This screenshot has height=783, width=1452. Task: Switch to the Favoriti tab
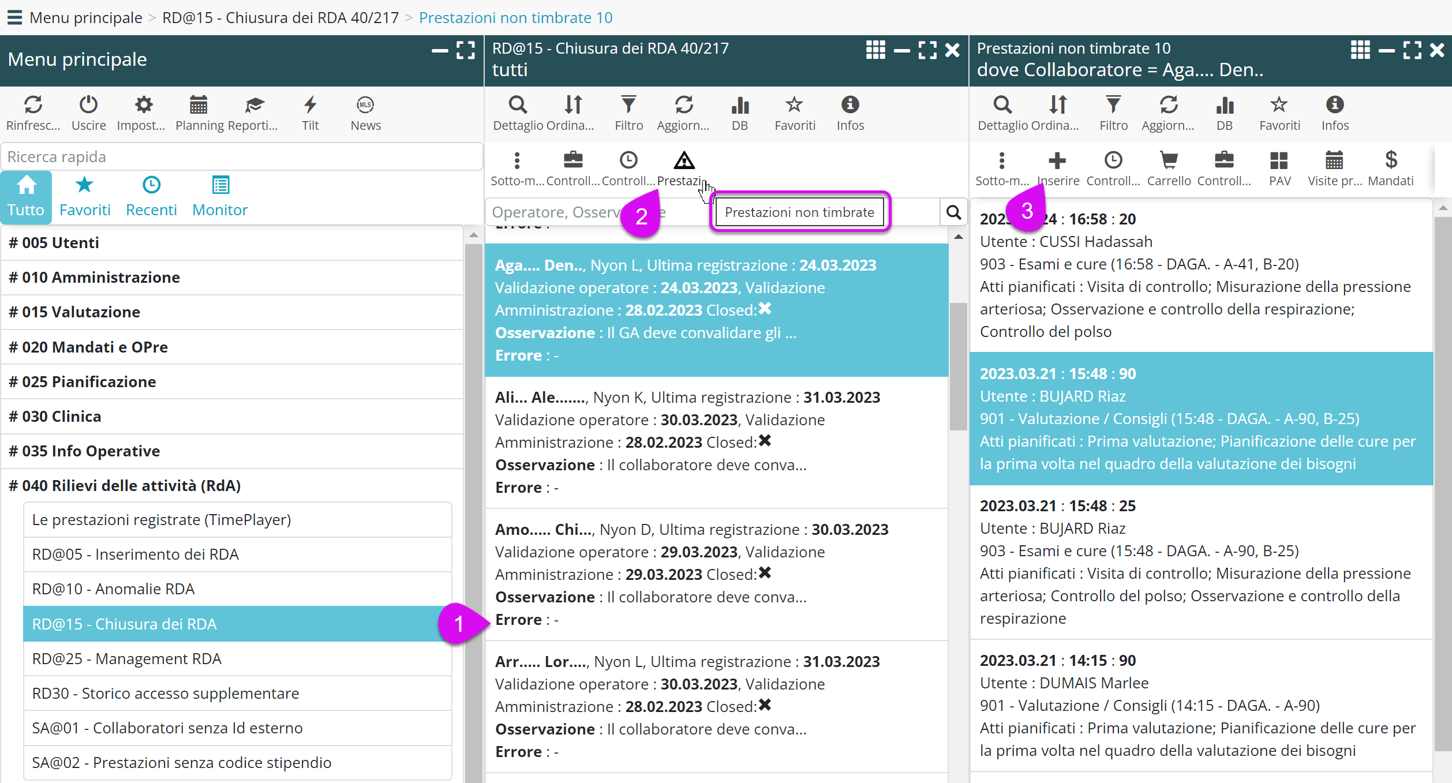(x=84, y=196)
